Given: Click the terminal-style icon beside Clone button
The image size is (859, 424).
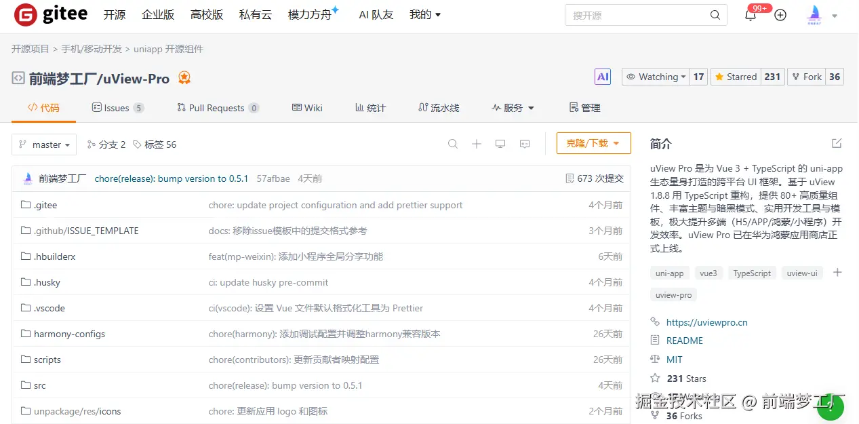Looking at the screenshot, I should pyautogui.click(x=525, y=144).
